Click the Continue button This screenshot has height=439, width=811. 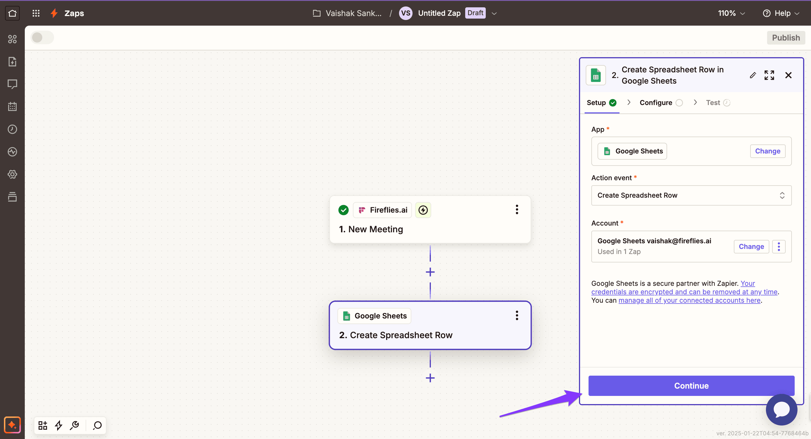[x=691, y=386]
